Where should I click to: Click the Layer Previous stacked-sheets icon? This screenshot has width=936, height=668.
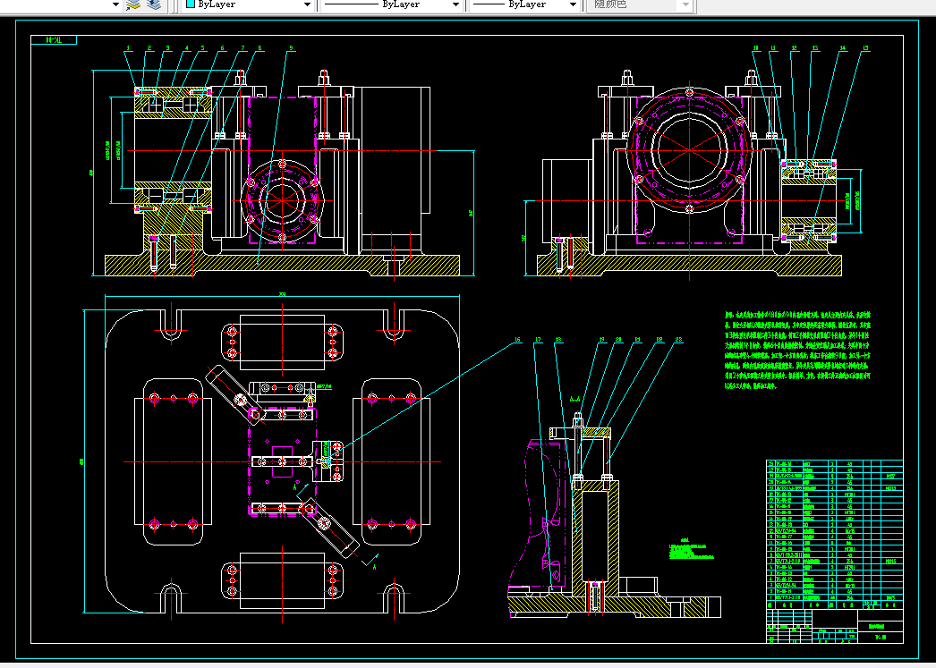coord(153,4)
